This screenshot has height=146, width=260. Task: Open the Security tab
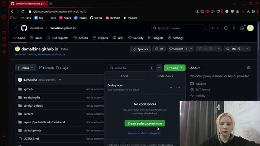point(136,38)
